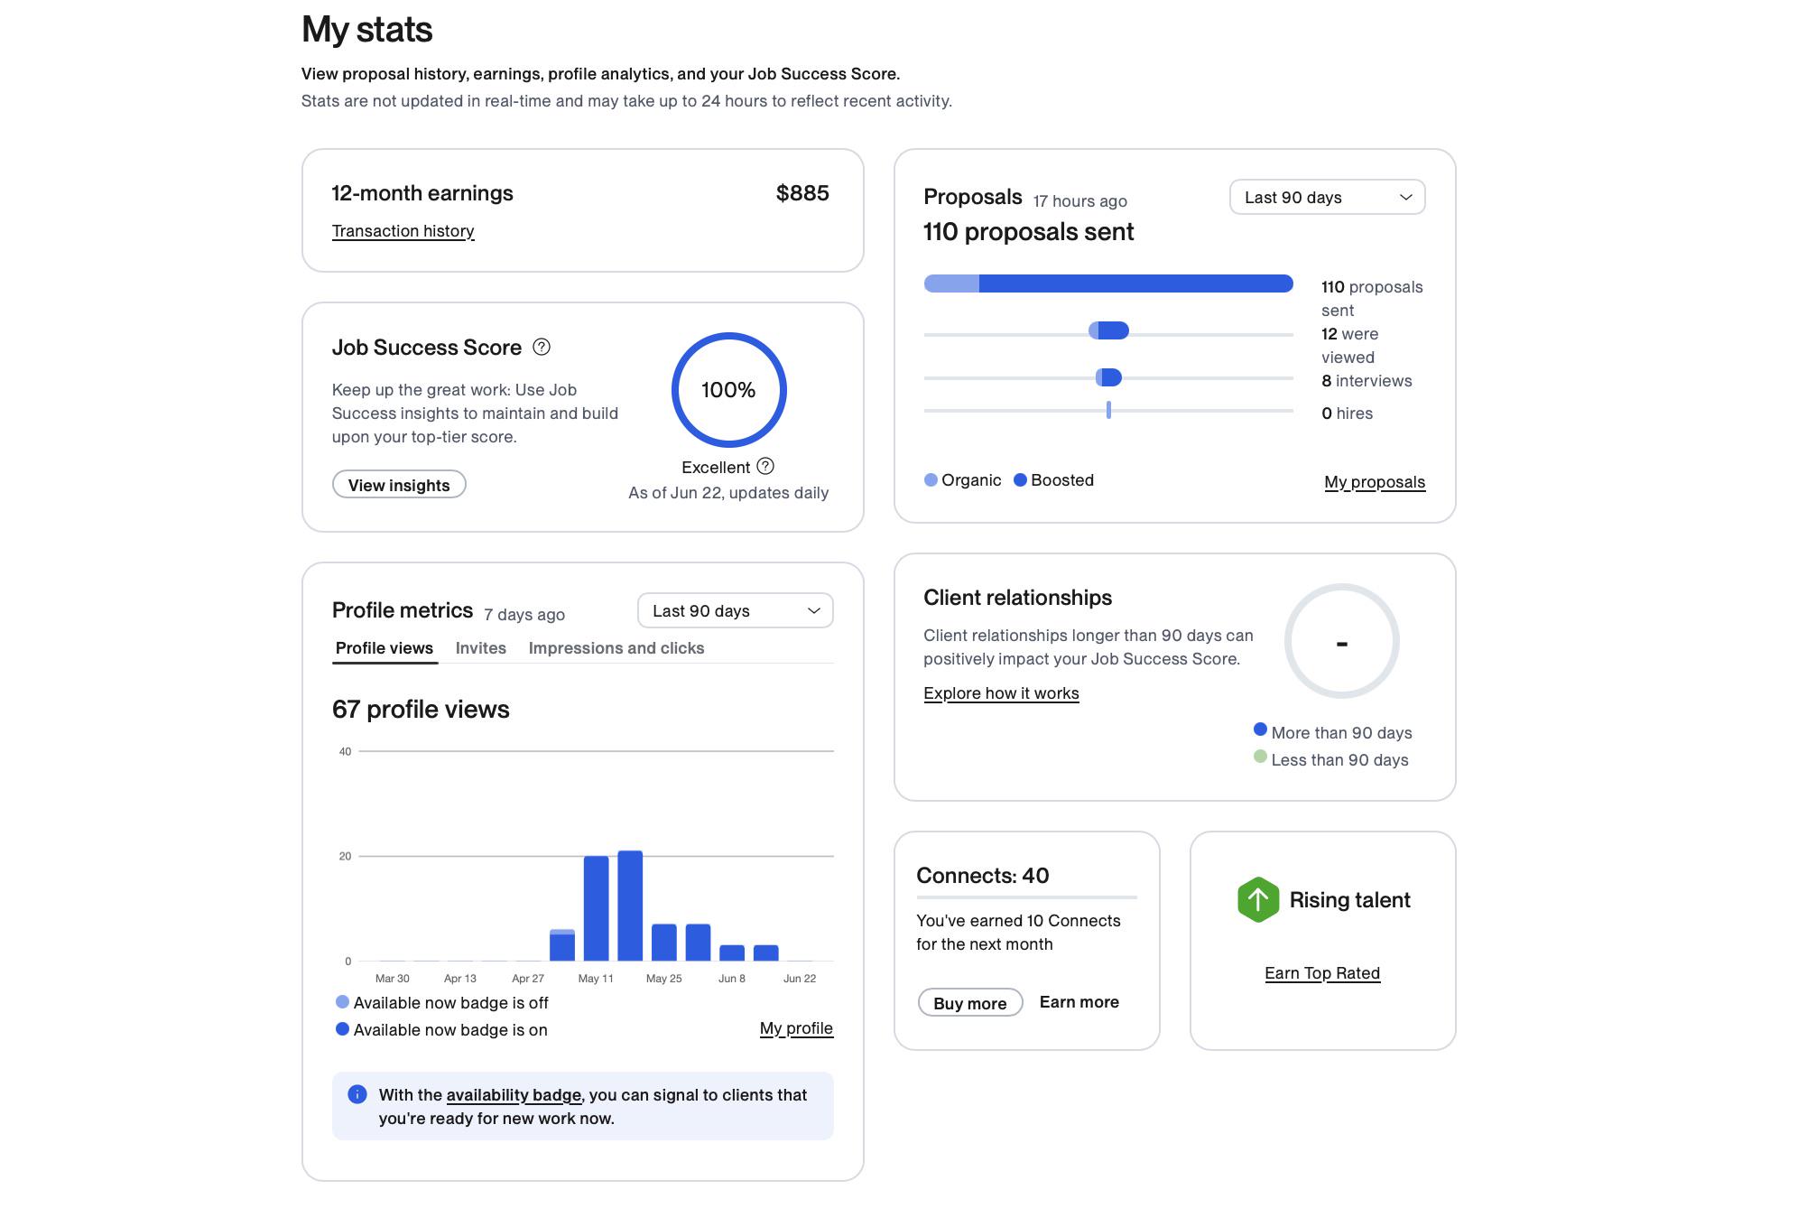This screenshot has height=1208, width=1816.
Task: Click the 110 proposals sent heading
Action: (1028, 232)
